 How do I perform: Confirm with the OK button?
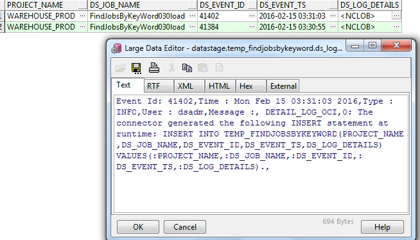138,227
